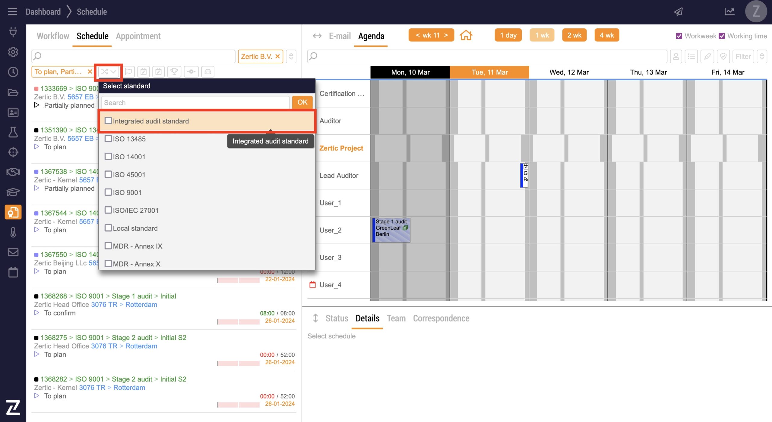This screenshot has width=772, height=422.
Task: Click the car icon in schedule toolbar
Action: click(x=207, y=72)
